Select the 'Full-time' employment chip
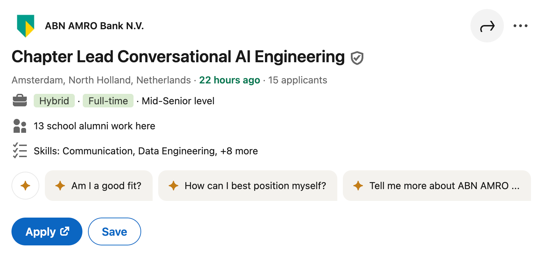548x260 pixels. tap(108, 100)
